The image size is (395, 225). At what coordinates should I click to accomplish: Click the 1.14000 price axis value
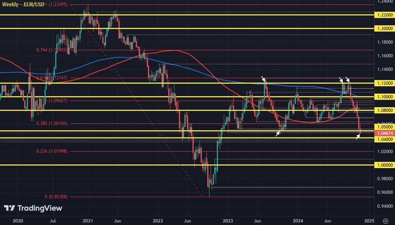tap(385, 69)
